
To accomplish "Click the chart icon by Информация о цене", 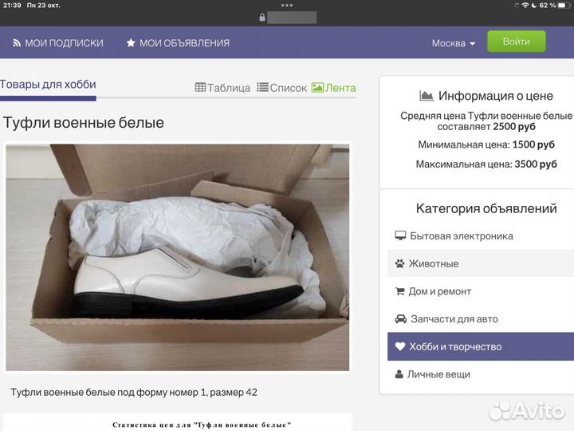I will pyautogui.click(x=426, y=96).
